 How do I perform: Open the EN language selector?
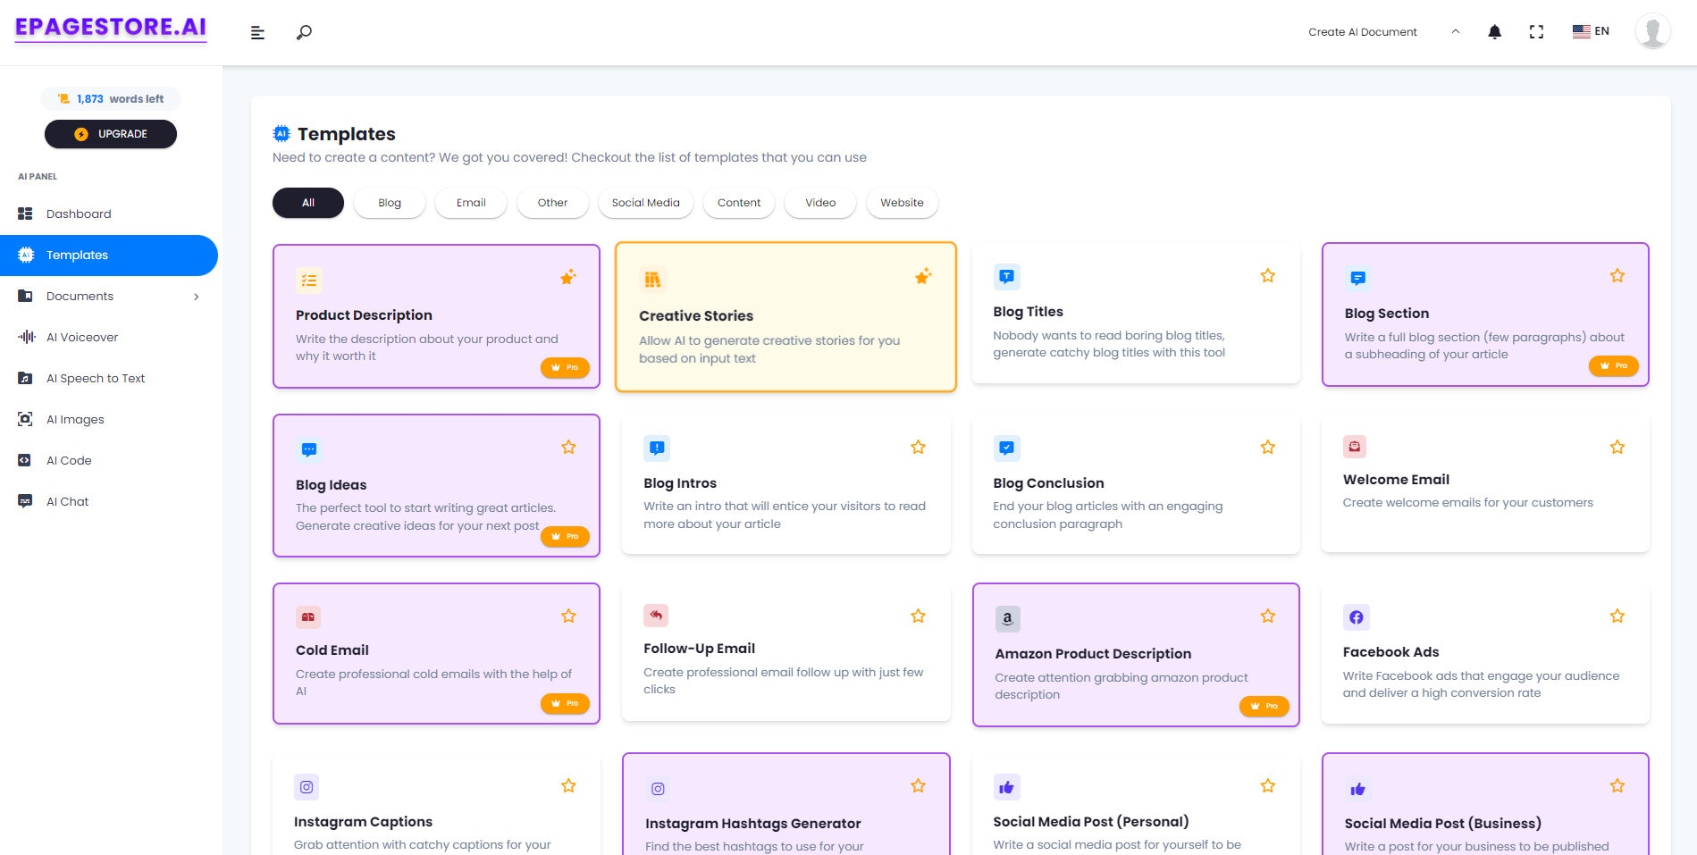1591,31
